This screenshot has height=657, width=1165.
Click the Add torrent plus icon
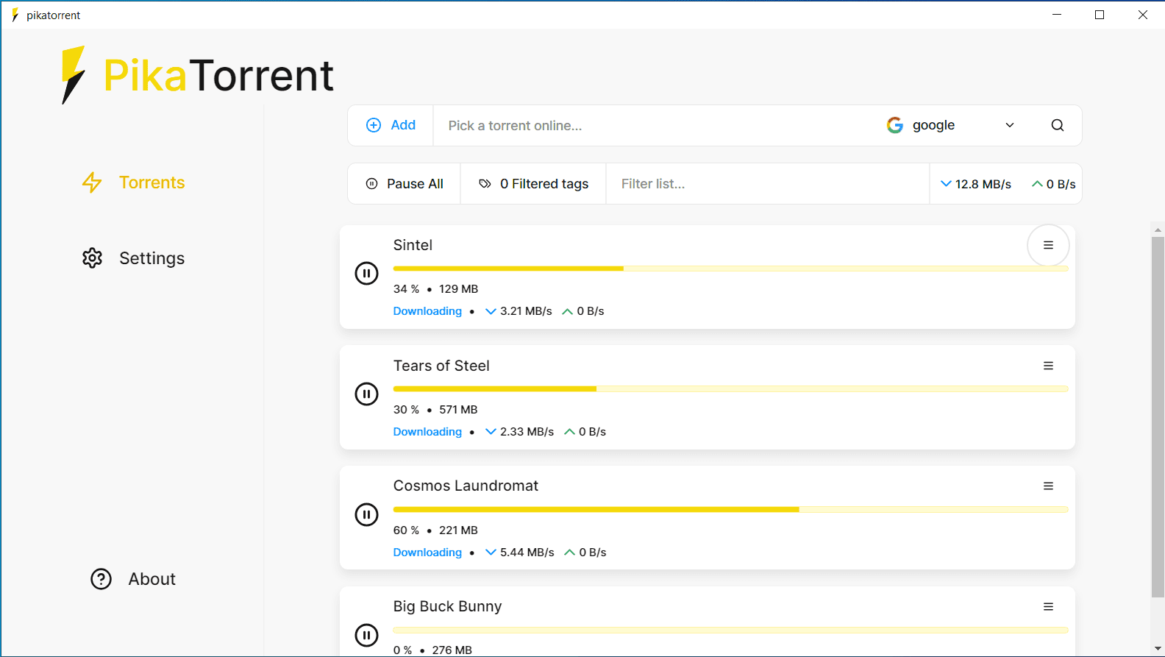click(x=374, y=125)
